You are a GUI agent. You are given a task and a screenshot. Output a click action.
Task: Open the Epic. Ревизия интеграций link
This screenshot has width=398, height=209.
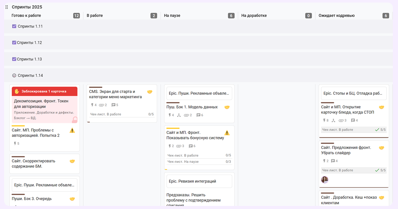pos(192,181)
